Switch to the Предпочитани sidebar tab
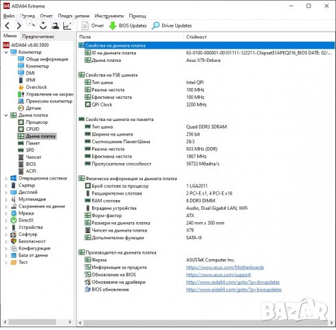This screenshot has width=336, height=330. coord(38,36)
